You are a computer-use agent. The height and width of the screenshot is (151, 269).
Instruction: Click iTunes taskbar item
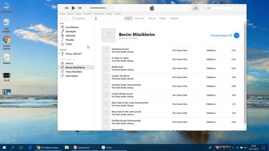(113, 147)
